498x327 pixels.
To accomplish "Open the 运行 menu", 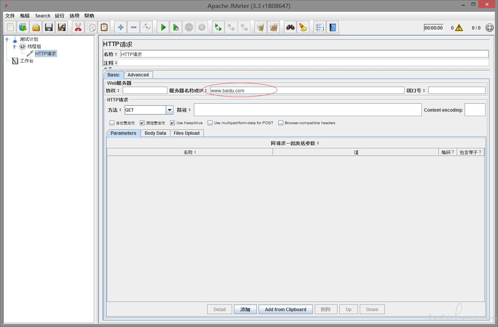I will tap(59, 16).
